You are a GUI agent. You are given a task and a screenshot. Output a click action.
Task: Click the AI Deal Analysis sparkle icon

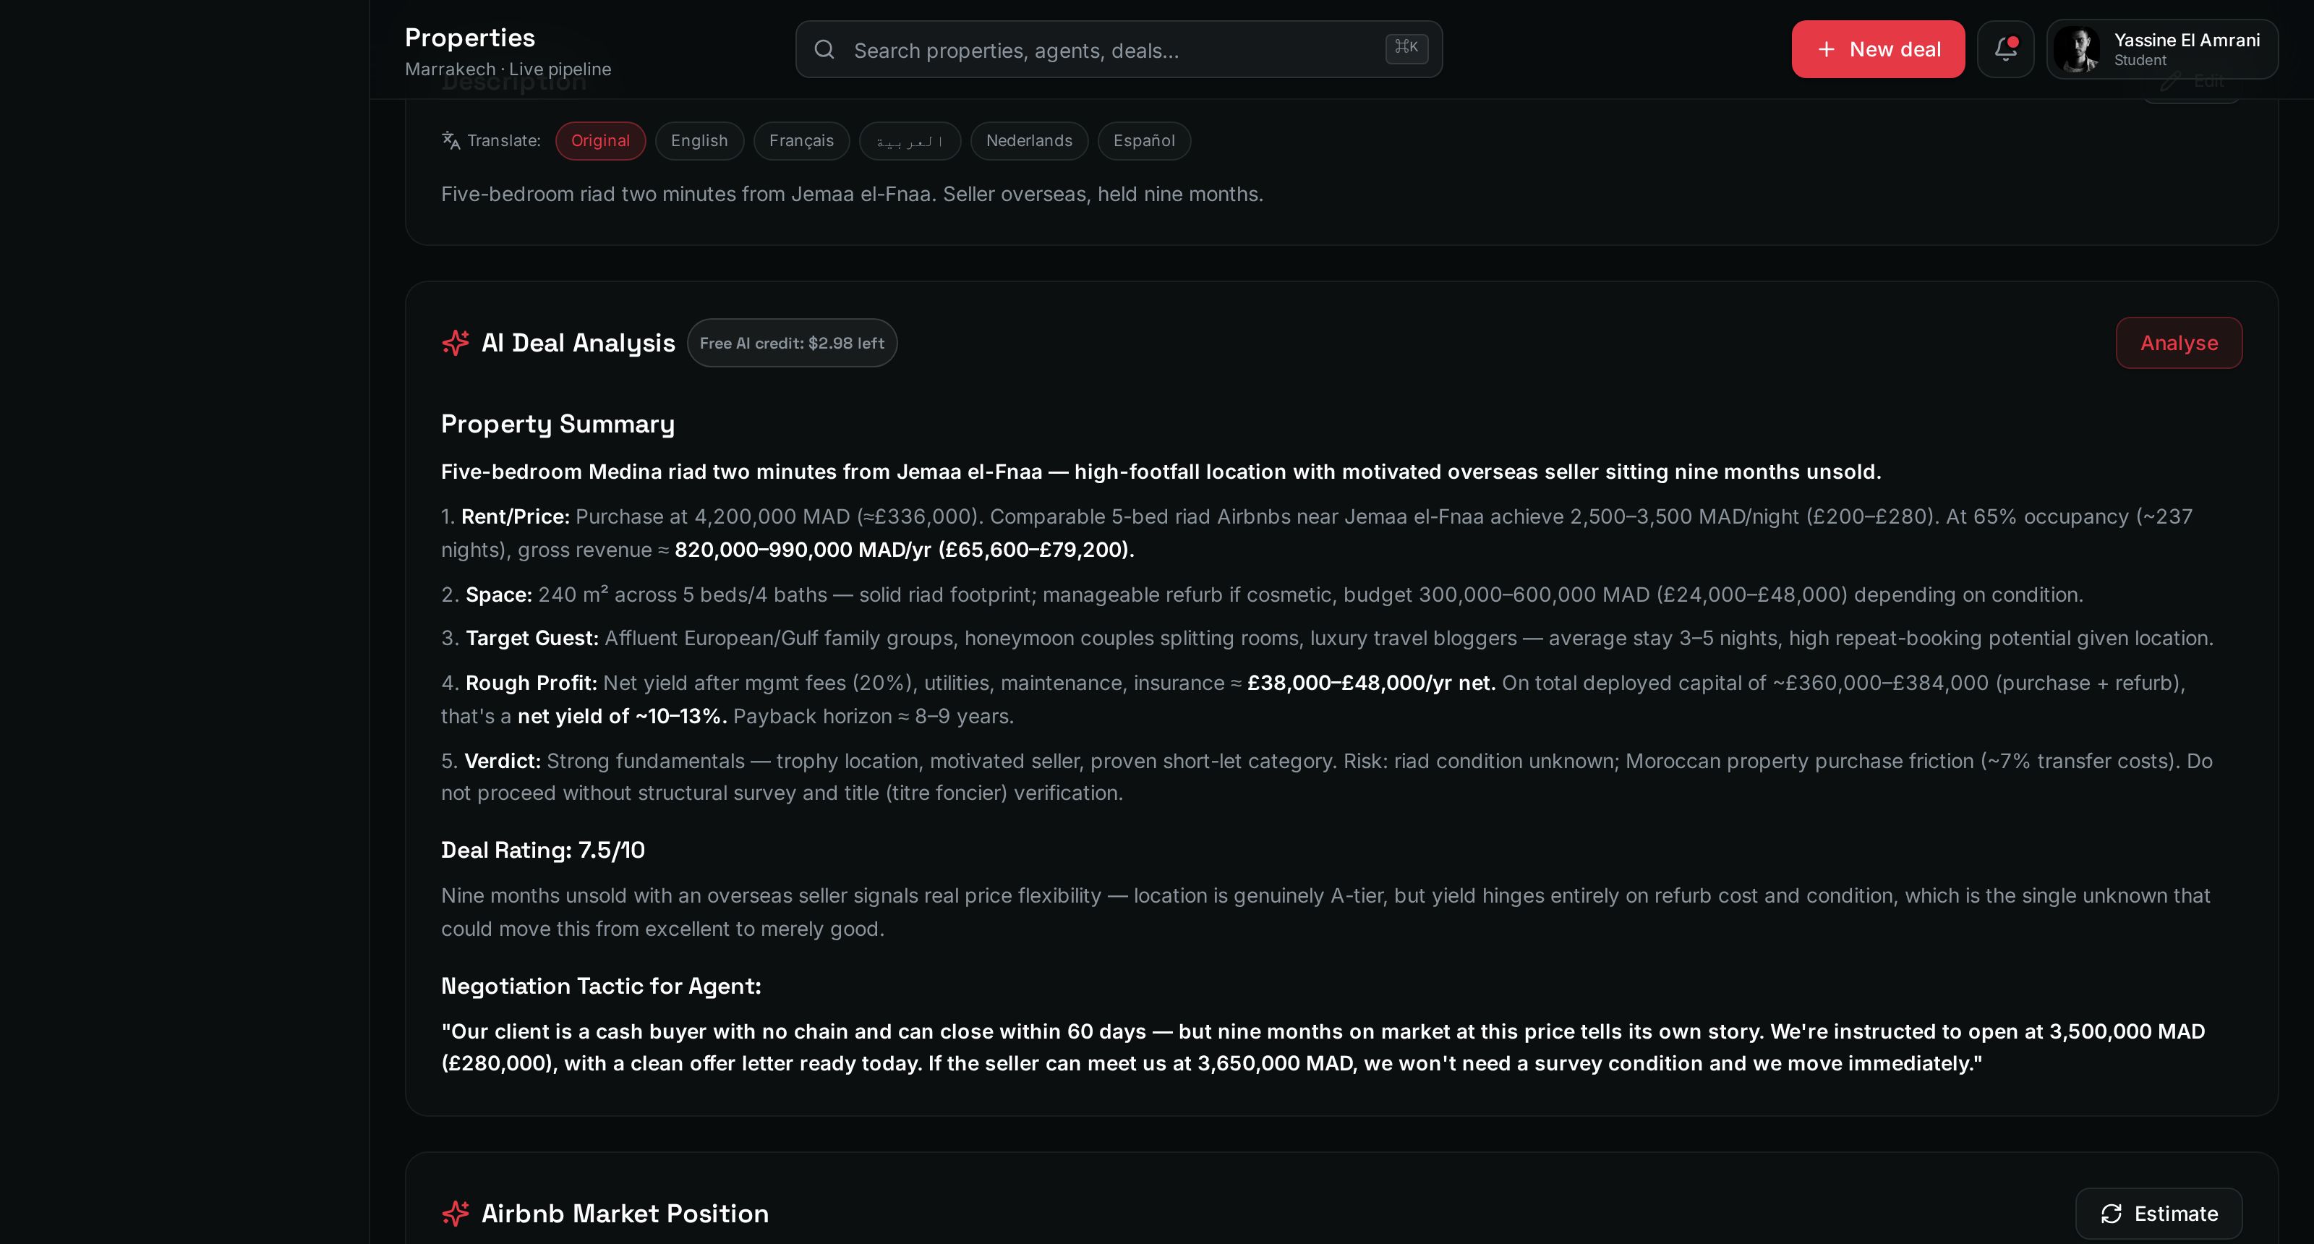pos(456,342)
